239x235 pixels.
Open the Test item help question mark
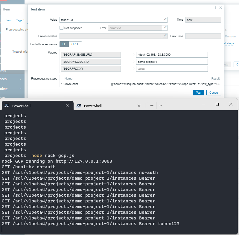[215, 8]
